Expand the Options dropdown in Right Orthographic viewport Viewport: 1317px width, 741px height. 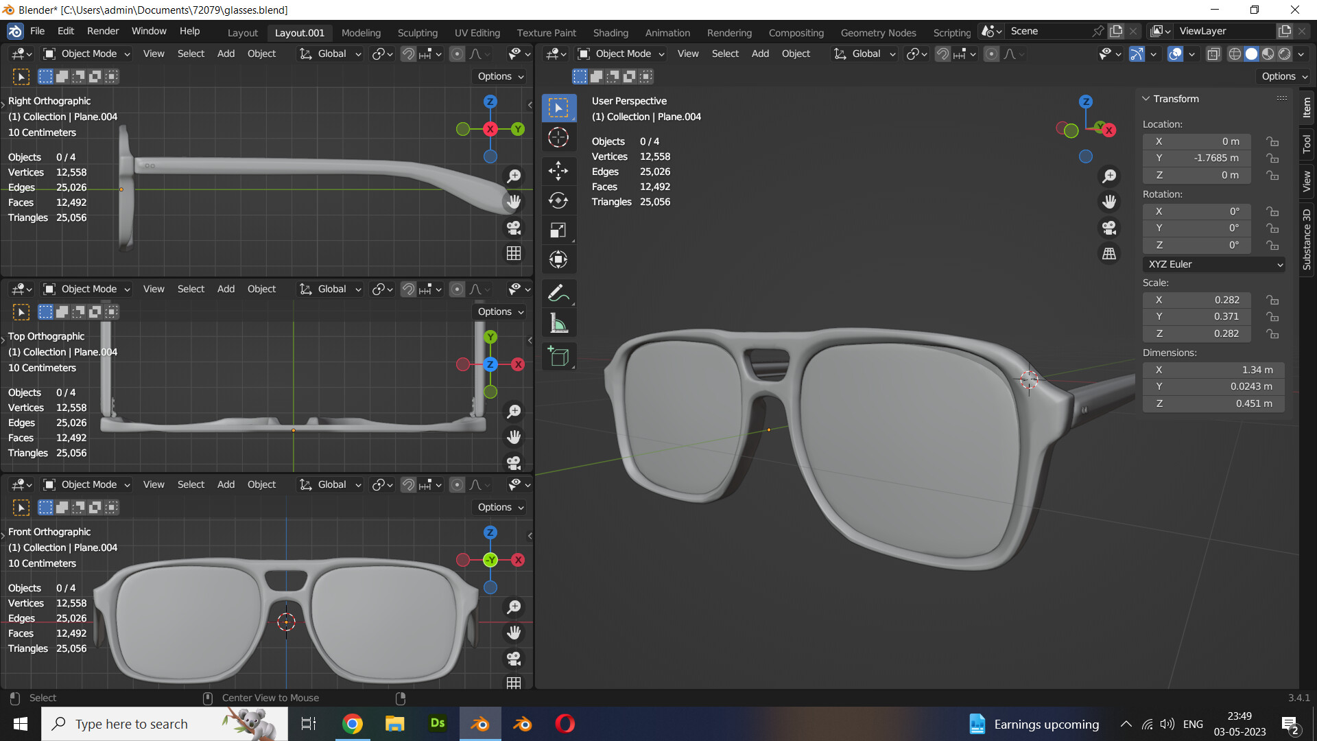[x=499, y=76]
